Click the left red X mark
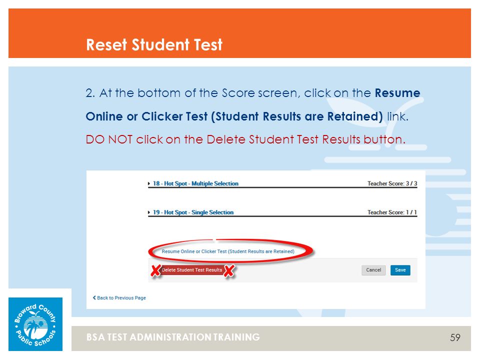This screenshot has height=360, width=480. [156, 270]
